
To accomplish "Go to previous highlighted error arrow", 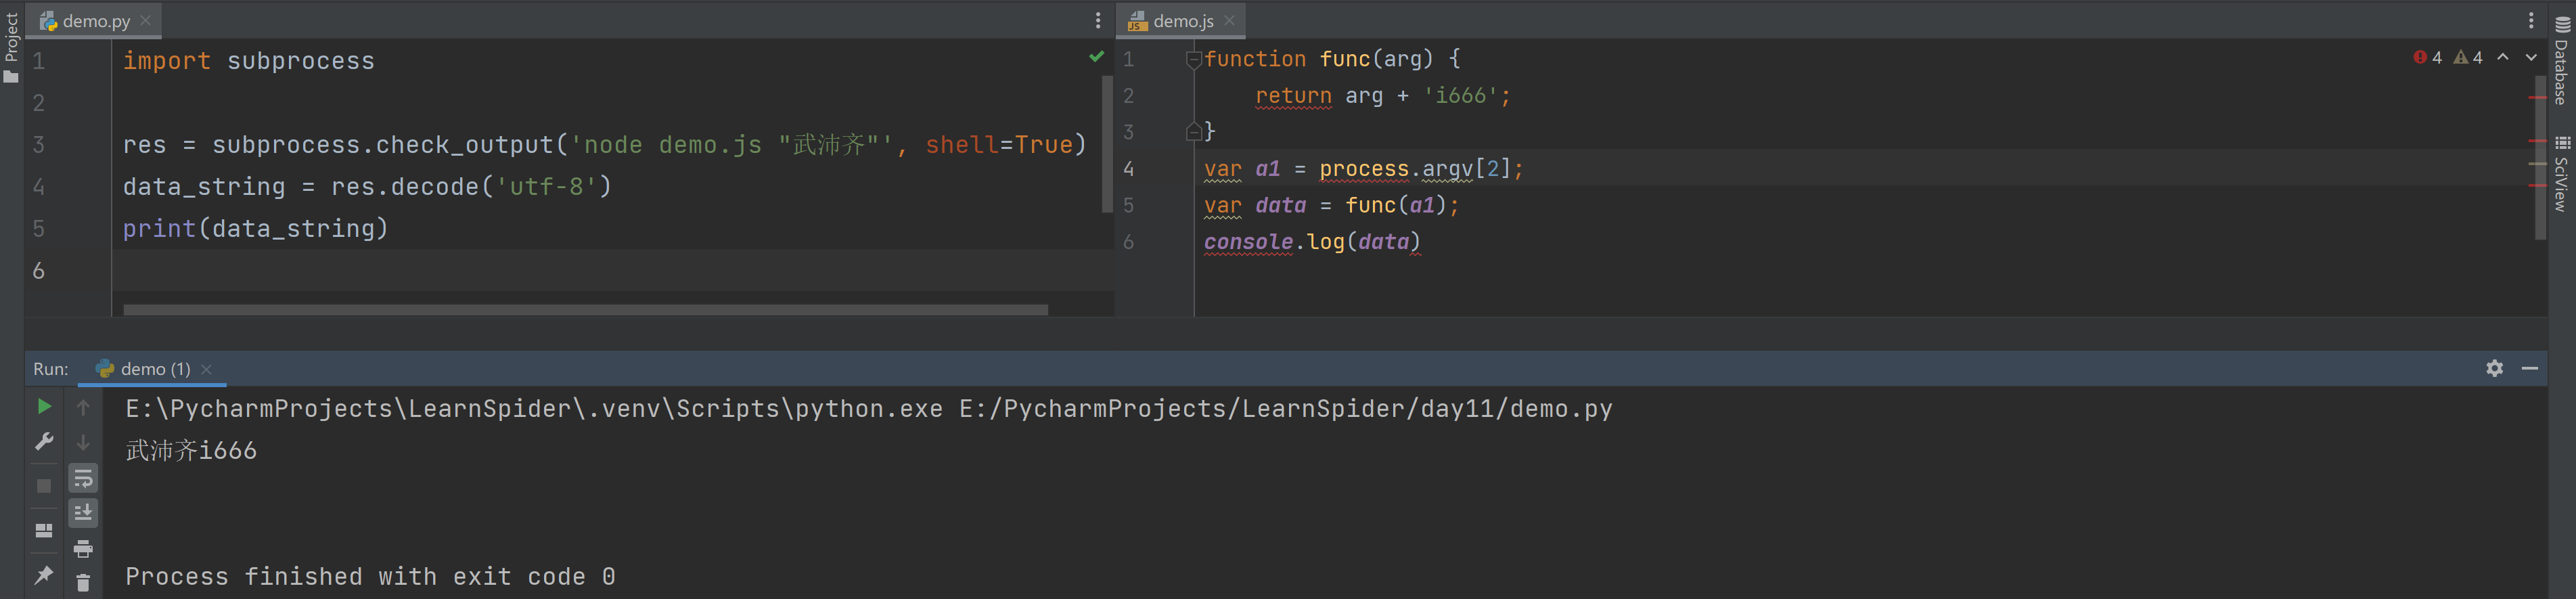I will tap(2503, 57).
